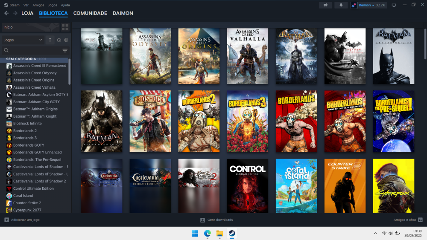The image size is (427, 240).
Task: Open Amigos e chat
Action: 408,220
